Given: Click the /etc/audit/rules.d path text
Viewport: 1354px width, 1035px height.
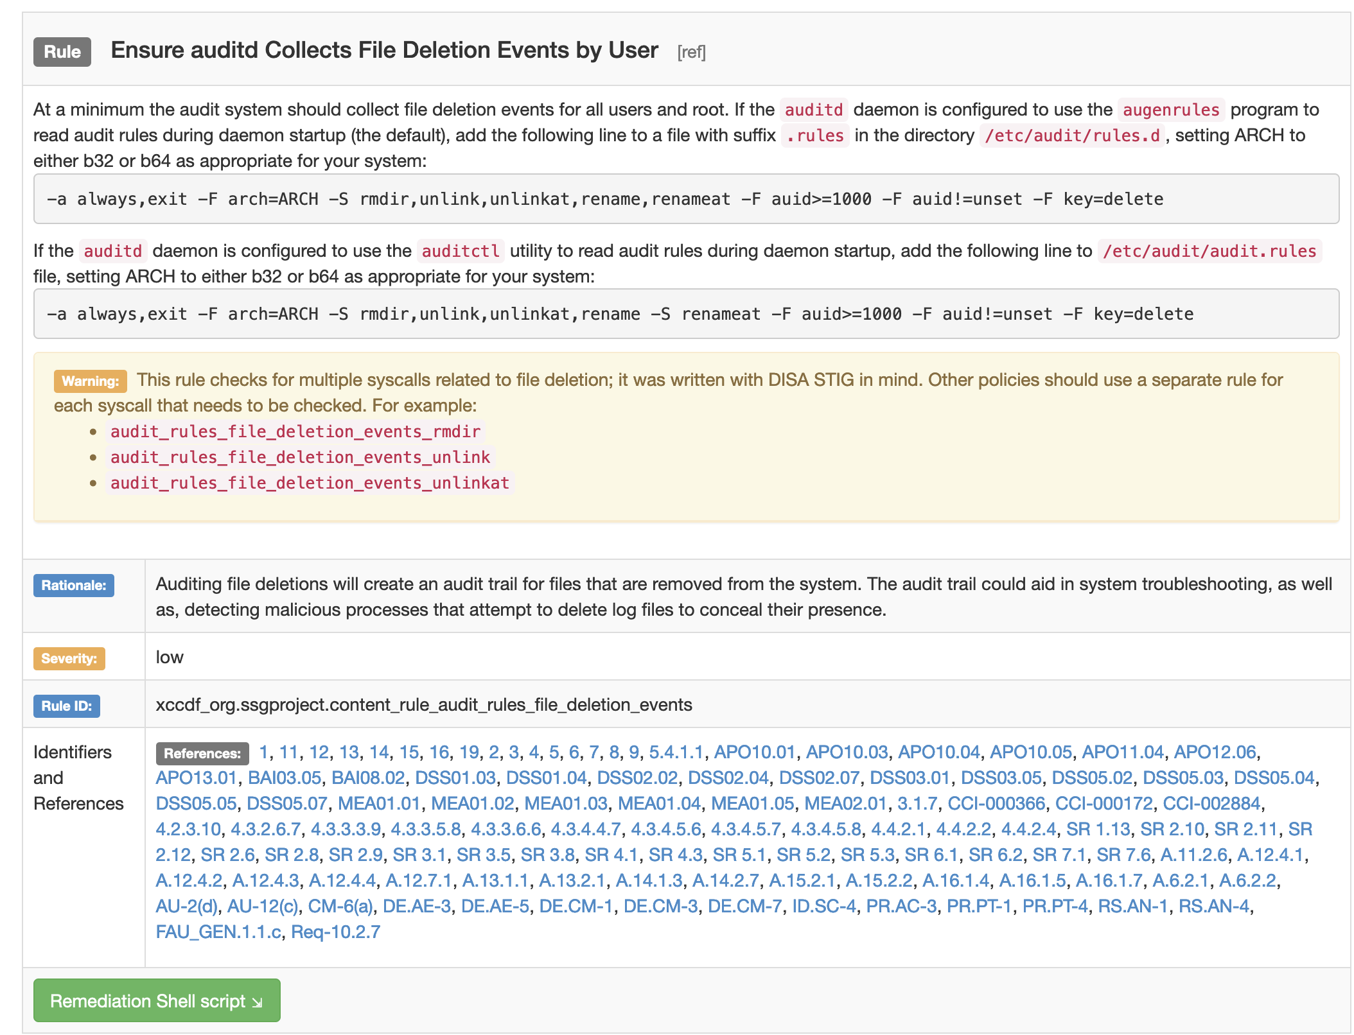Looking at the screenshot, I should (x=1072, y=135).
